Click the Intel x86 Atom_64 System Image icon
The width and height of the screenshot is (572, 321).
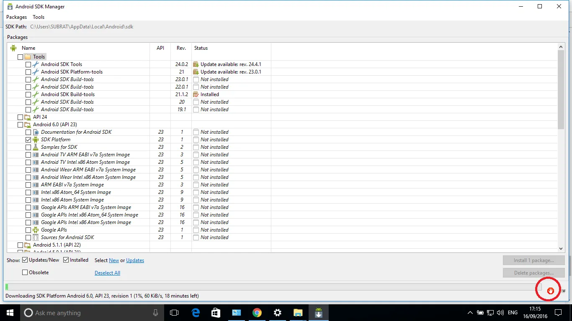pyautogui.click(x=36, y=192)
